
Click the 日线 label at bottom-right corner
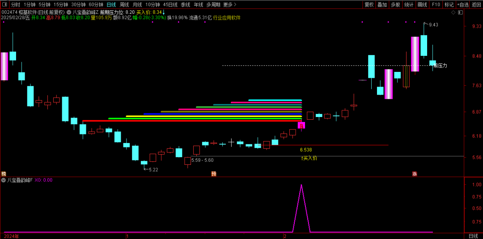(x=473, y=236)
